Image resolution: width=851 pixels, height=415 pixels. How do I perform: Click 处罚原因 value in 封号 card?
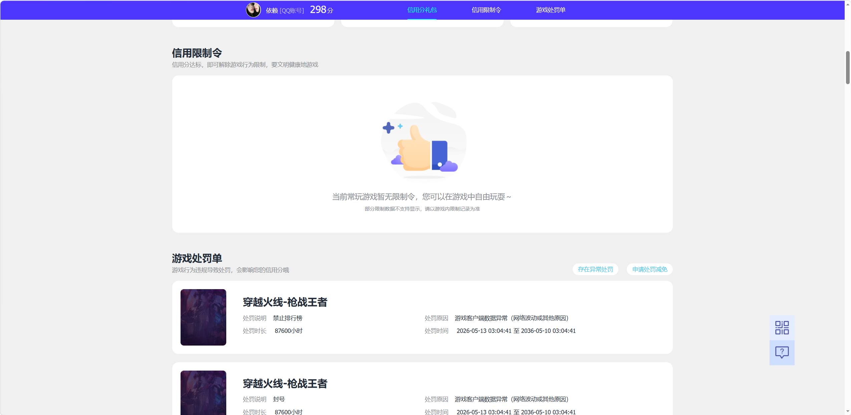(x=512, y=399)
